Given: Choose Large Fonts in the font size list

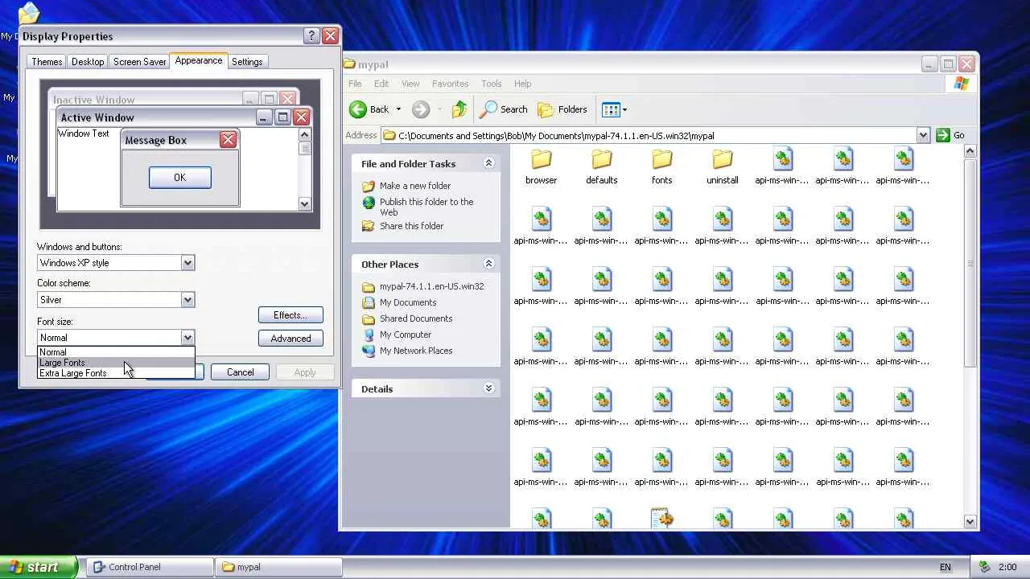Looking at the screenshot, I should point(116,363).
